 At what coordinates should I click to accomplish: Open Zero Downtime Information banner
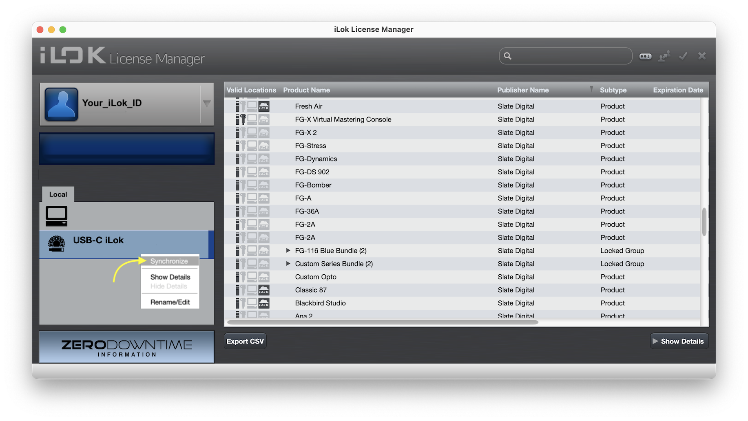click(127, 347)
